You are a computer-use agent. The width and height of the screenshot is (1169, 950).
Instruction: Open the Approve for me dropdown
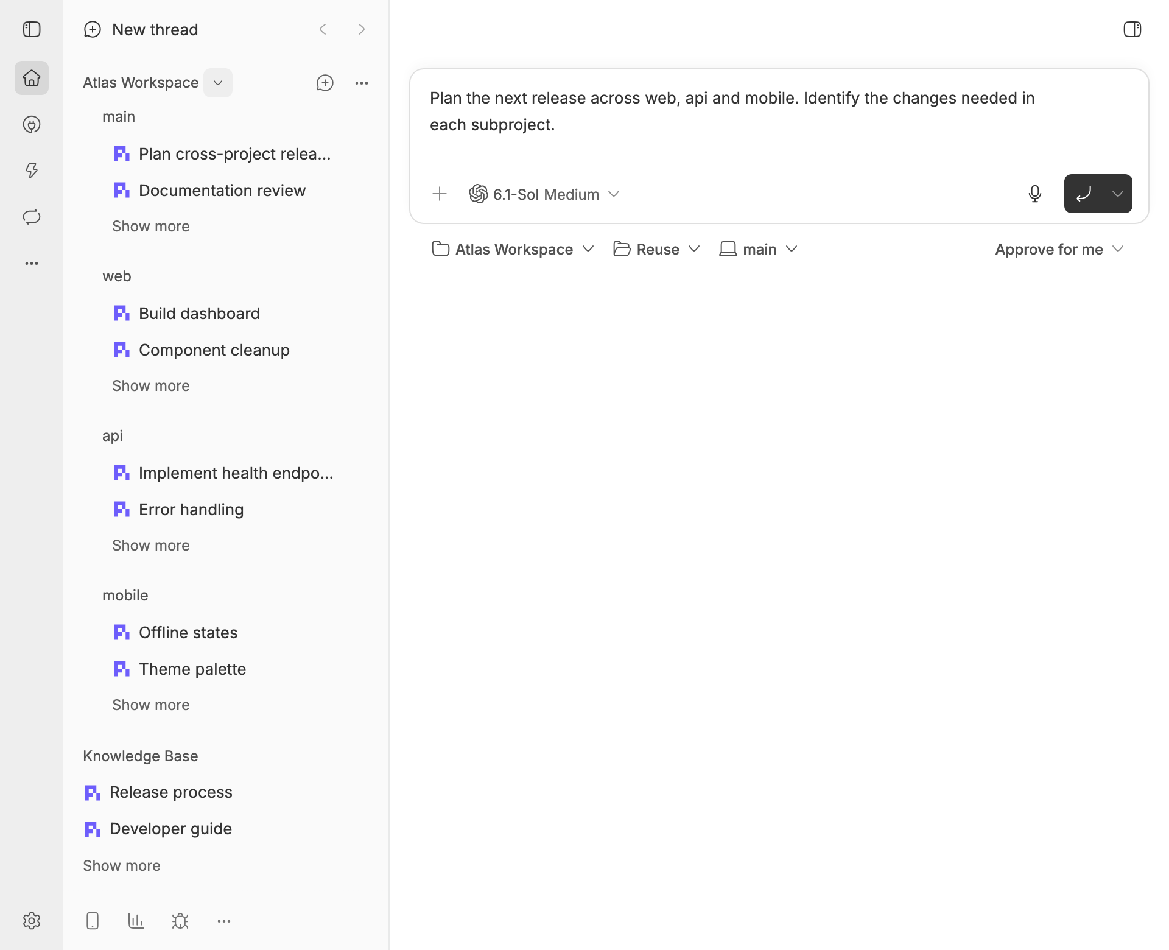point(1059,249)
